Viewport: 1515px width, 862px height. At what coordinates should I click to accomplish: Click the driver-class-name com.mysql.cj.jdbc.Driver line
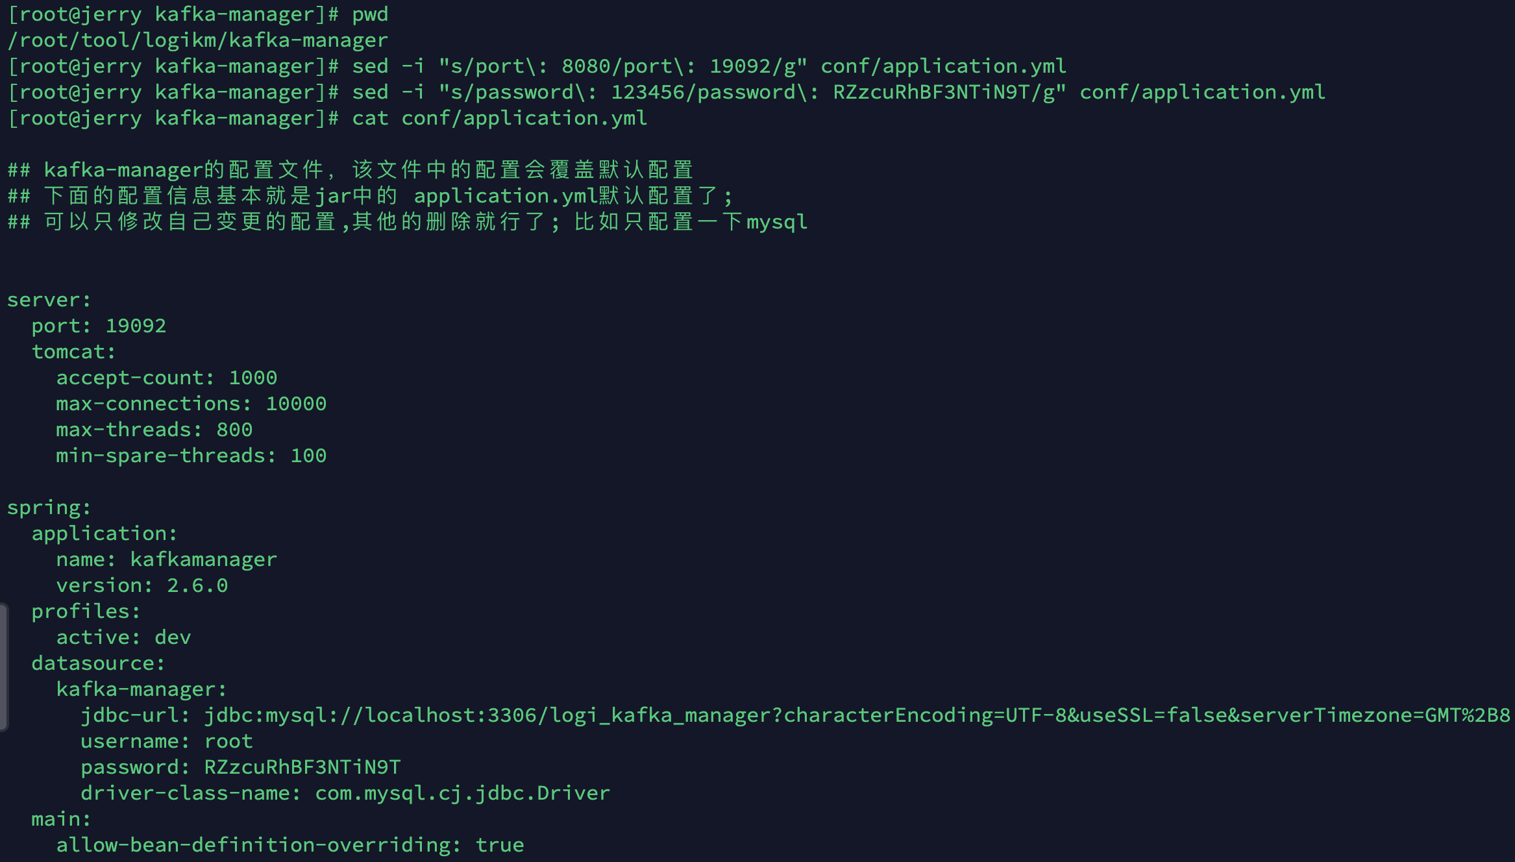click(345, 793)
